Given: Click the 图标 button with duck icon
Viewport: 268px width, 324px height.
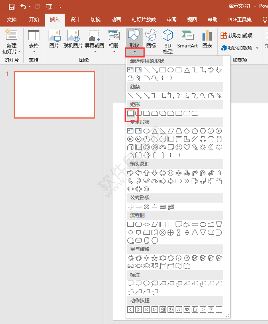Looking at the screenshot, I should coord(151,39).
